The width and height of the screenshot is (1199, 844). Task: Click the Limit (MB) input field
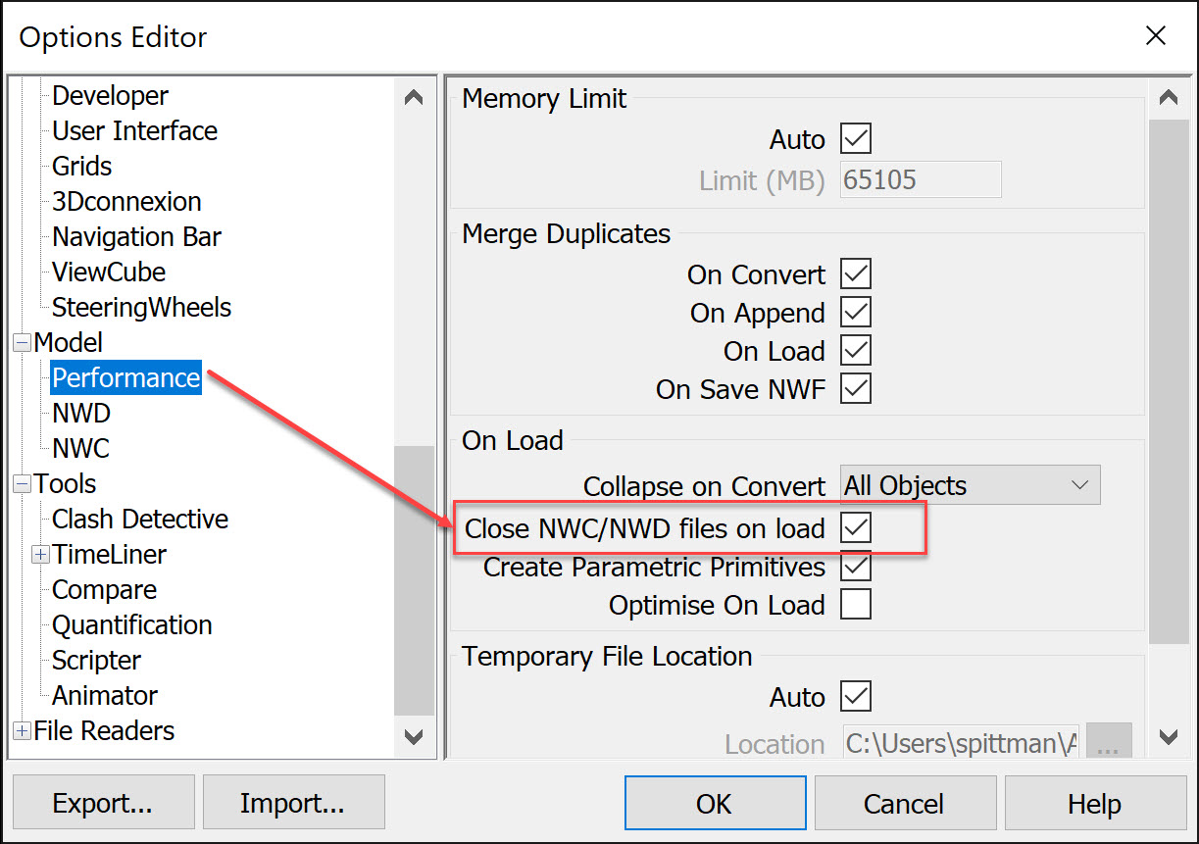pos(920,180)
